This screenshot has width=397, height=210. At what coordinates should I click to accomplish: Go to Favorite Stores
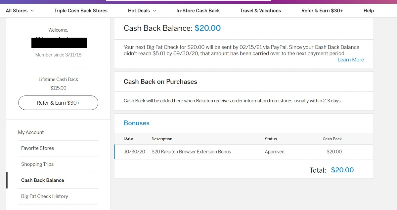tap(37, 148)
